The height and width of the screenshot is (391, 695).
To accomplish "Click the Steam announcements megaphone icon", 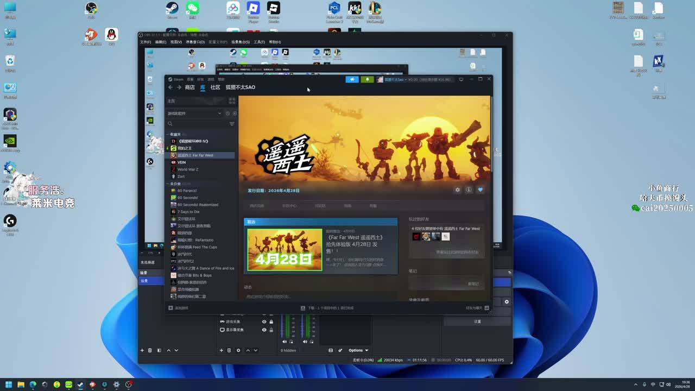I will pos(352,79).
